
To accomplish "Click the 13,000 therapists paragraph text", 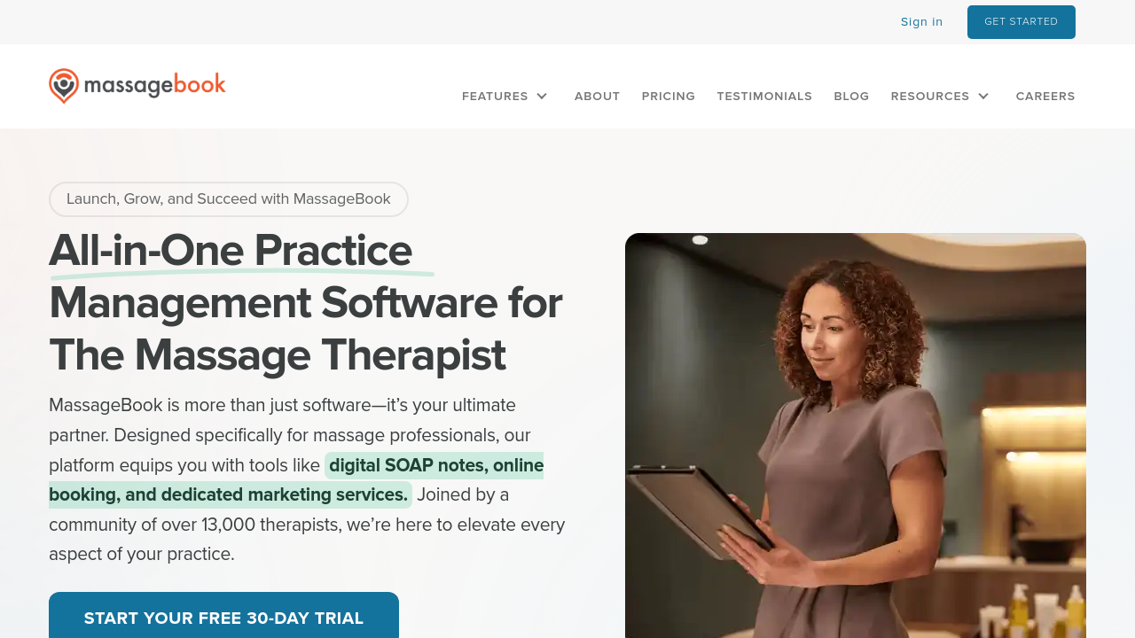I will 307,525.
